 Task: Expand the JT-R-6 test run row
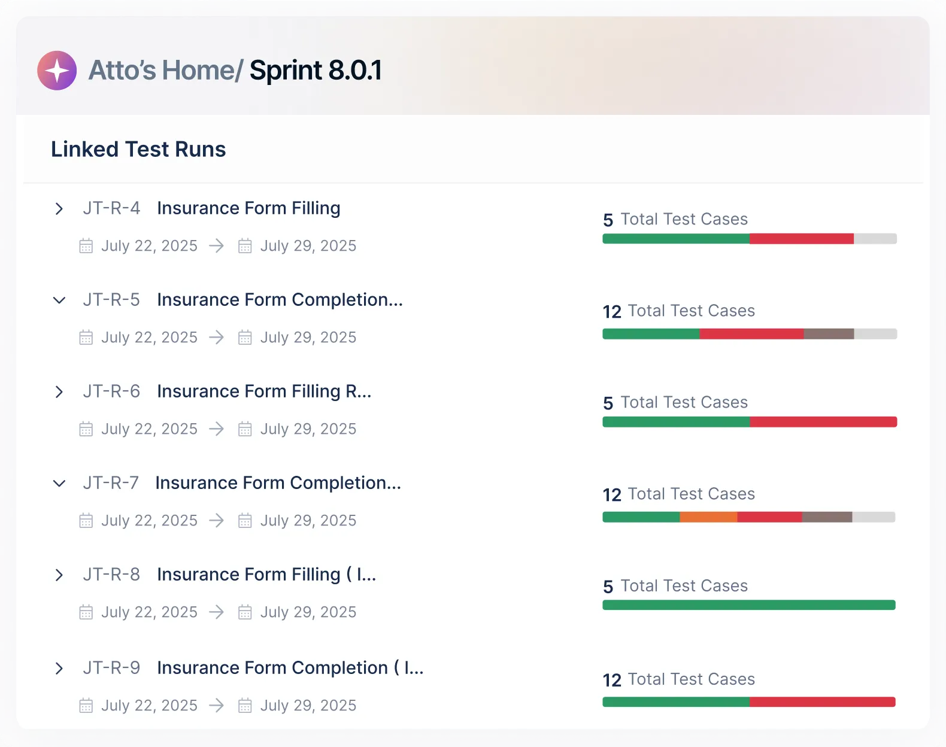point(59,392)
